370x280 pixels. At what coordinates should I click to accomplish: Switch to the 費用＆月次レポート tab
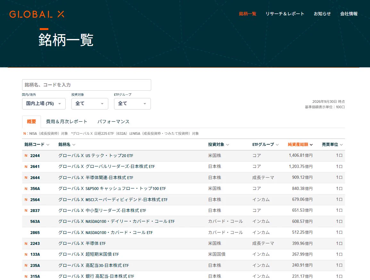coord(67,122)
